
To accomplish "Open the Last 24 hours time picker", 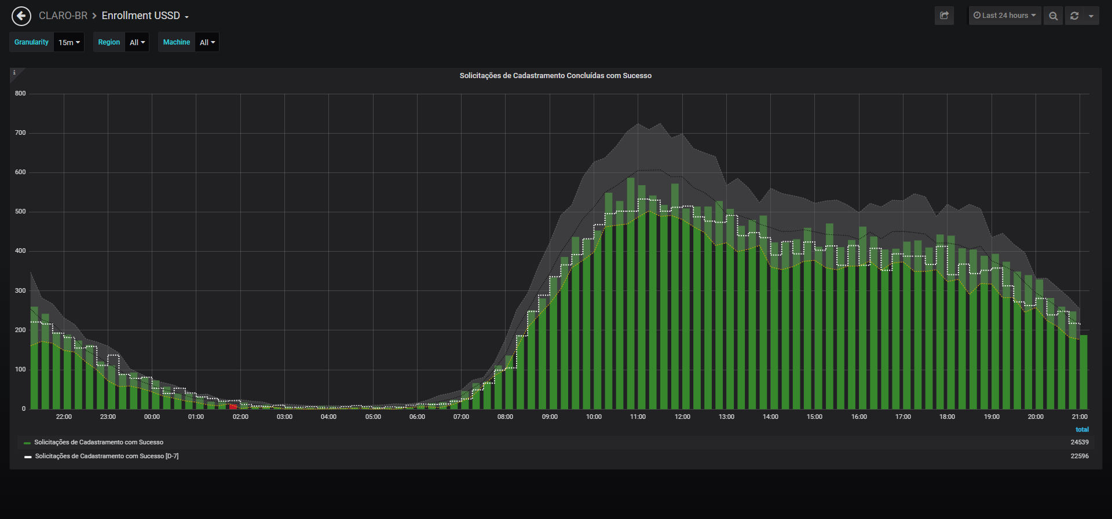I will (1005, 16).
